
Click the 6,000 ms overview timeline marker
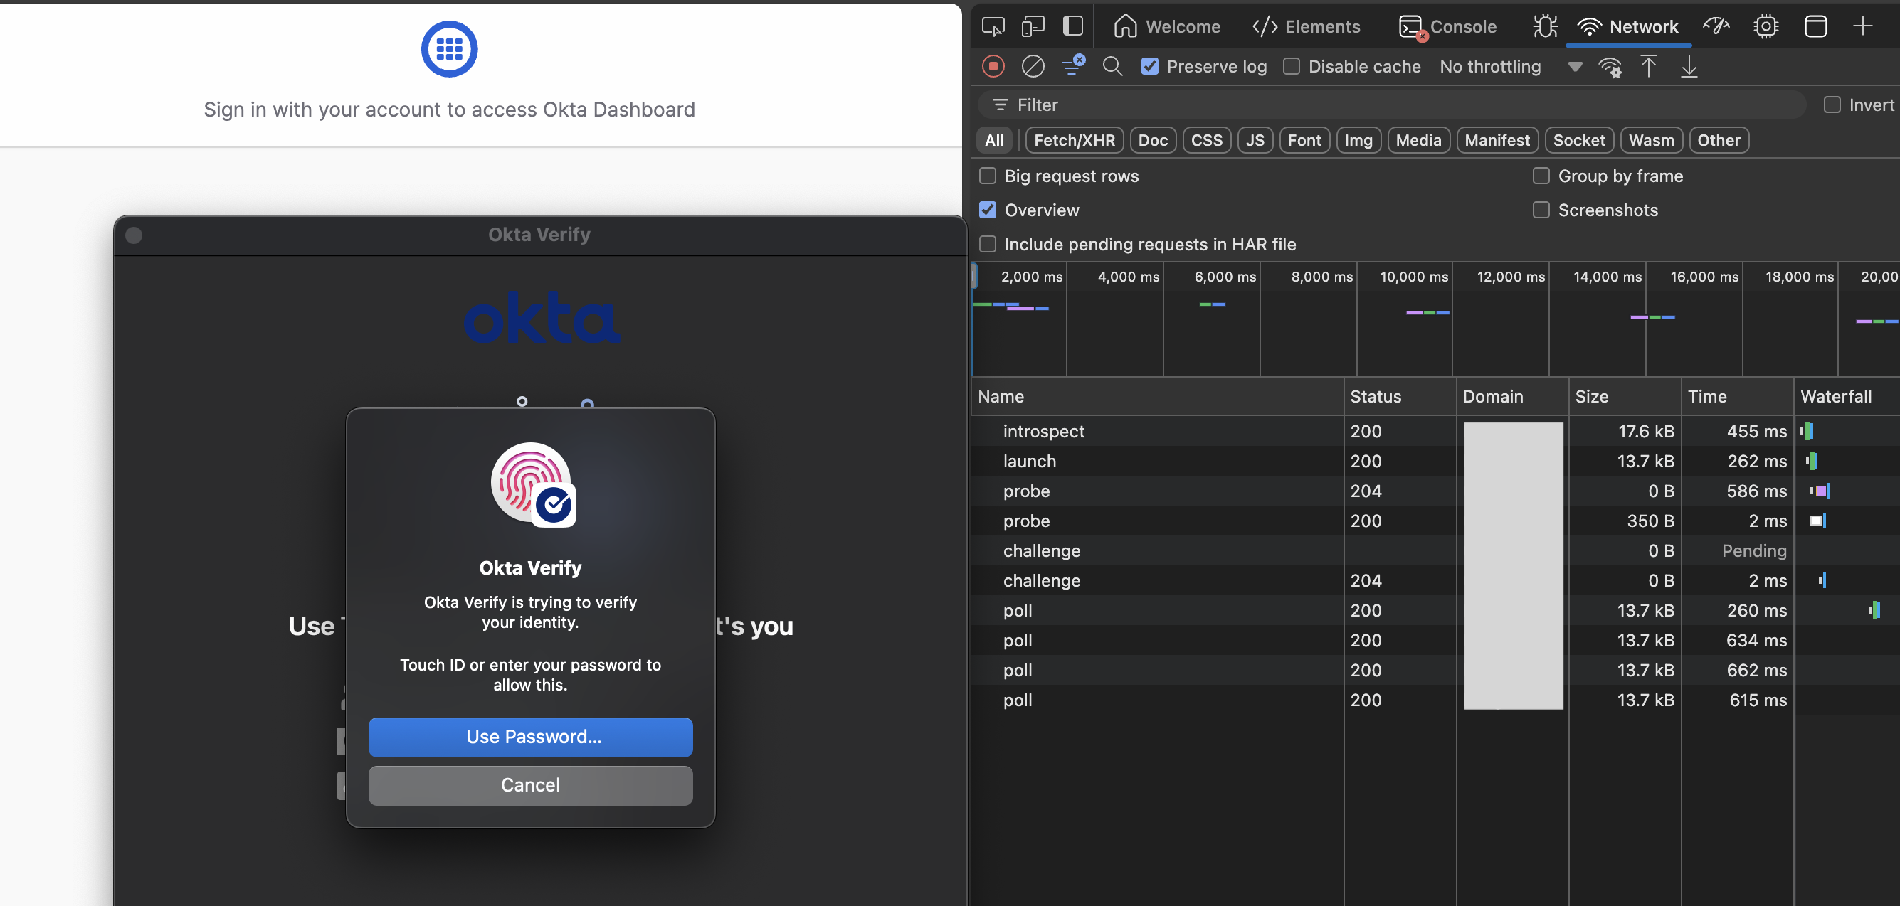coord(1225,277)
